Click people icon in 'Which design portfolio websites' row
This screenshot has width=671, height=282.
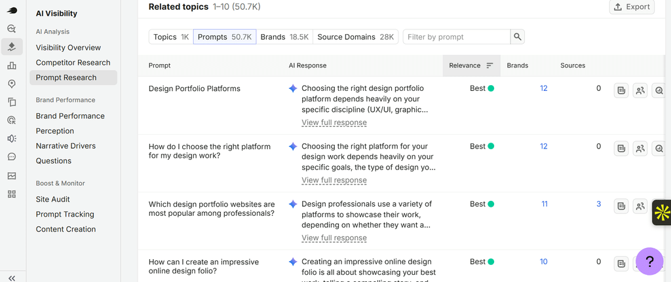tap(640, 206)
